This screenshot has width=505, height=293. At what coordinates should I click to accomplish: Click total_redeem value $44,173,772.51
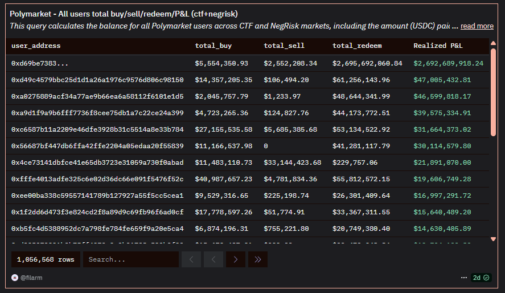tap(361, 113)
